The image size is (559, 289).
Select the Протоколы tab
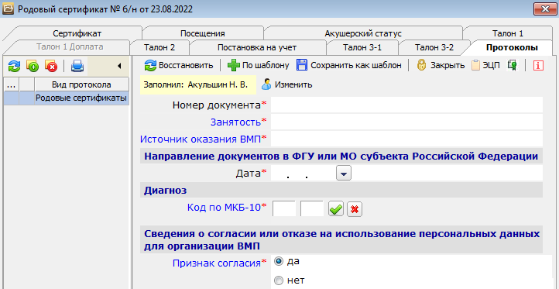click(x=512, y=47)
